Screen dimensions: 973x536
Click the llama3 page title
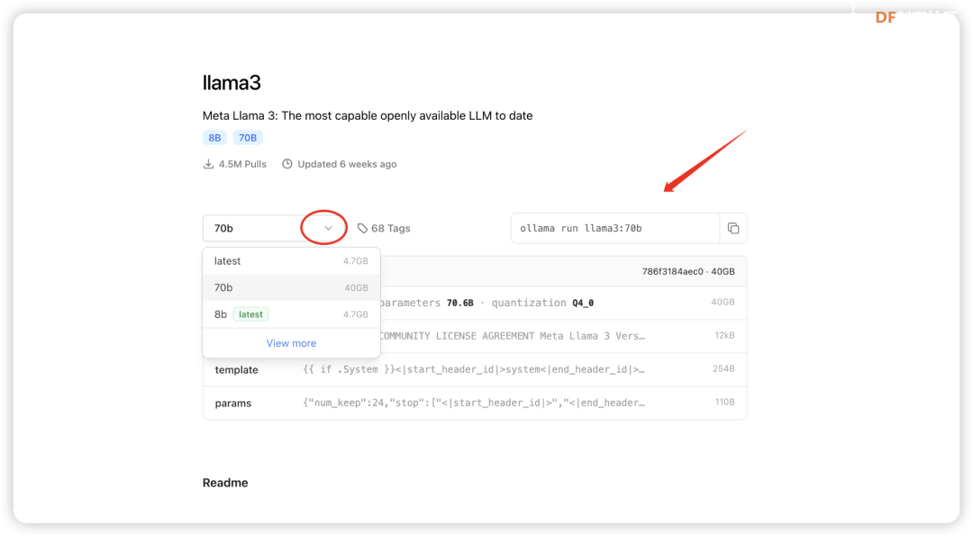(x=232, y=83)
